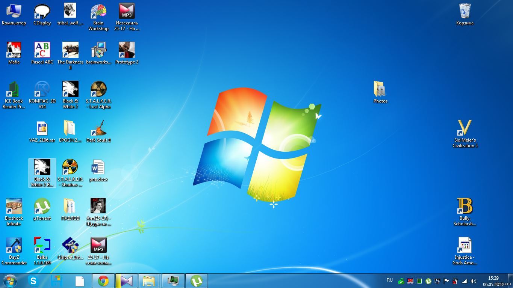Launch the Mafia game shortcut

click(x=14, y=54)
